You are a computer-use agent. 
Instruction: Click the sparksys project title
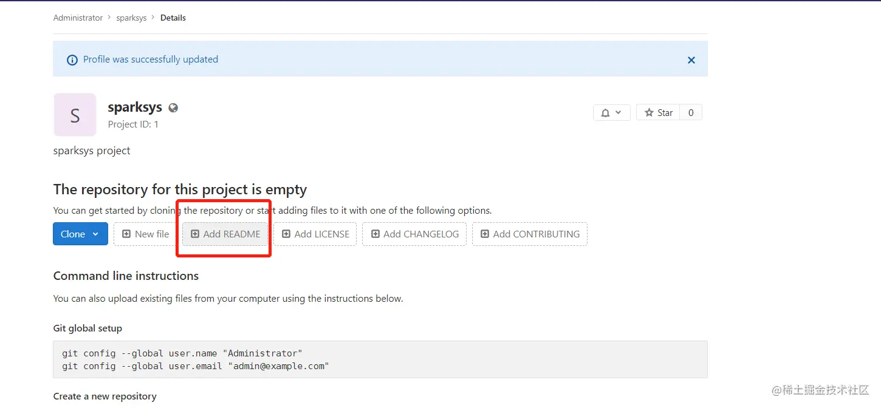click(135, 107)
